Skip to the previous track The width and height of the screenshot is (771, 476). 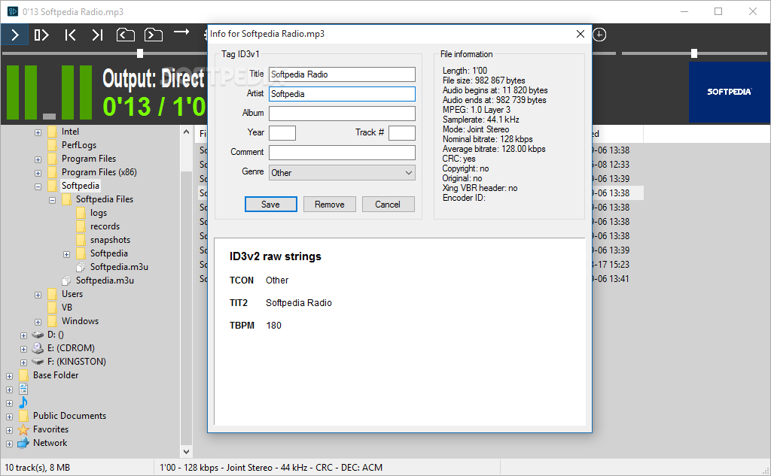pos(70,35)
